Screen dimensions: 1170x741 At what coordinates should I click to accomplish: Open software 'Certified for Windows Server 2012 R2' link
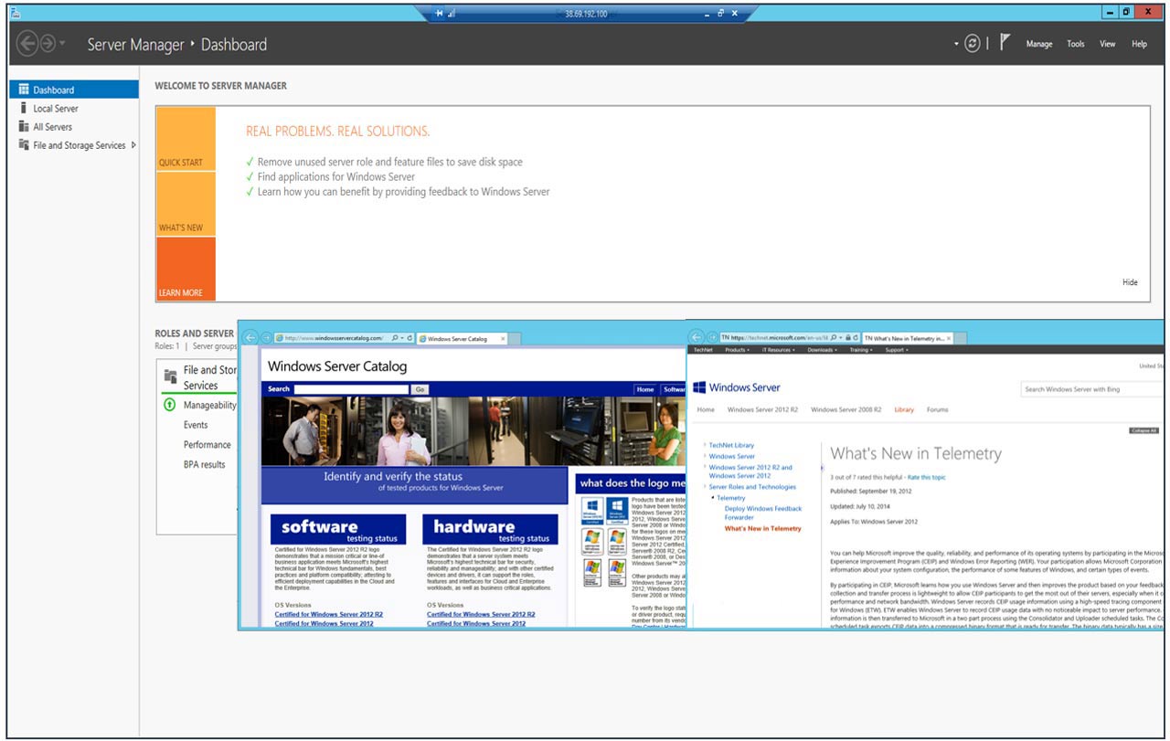point(329,614)
